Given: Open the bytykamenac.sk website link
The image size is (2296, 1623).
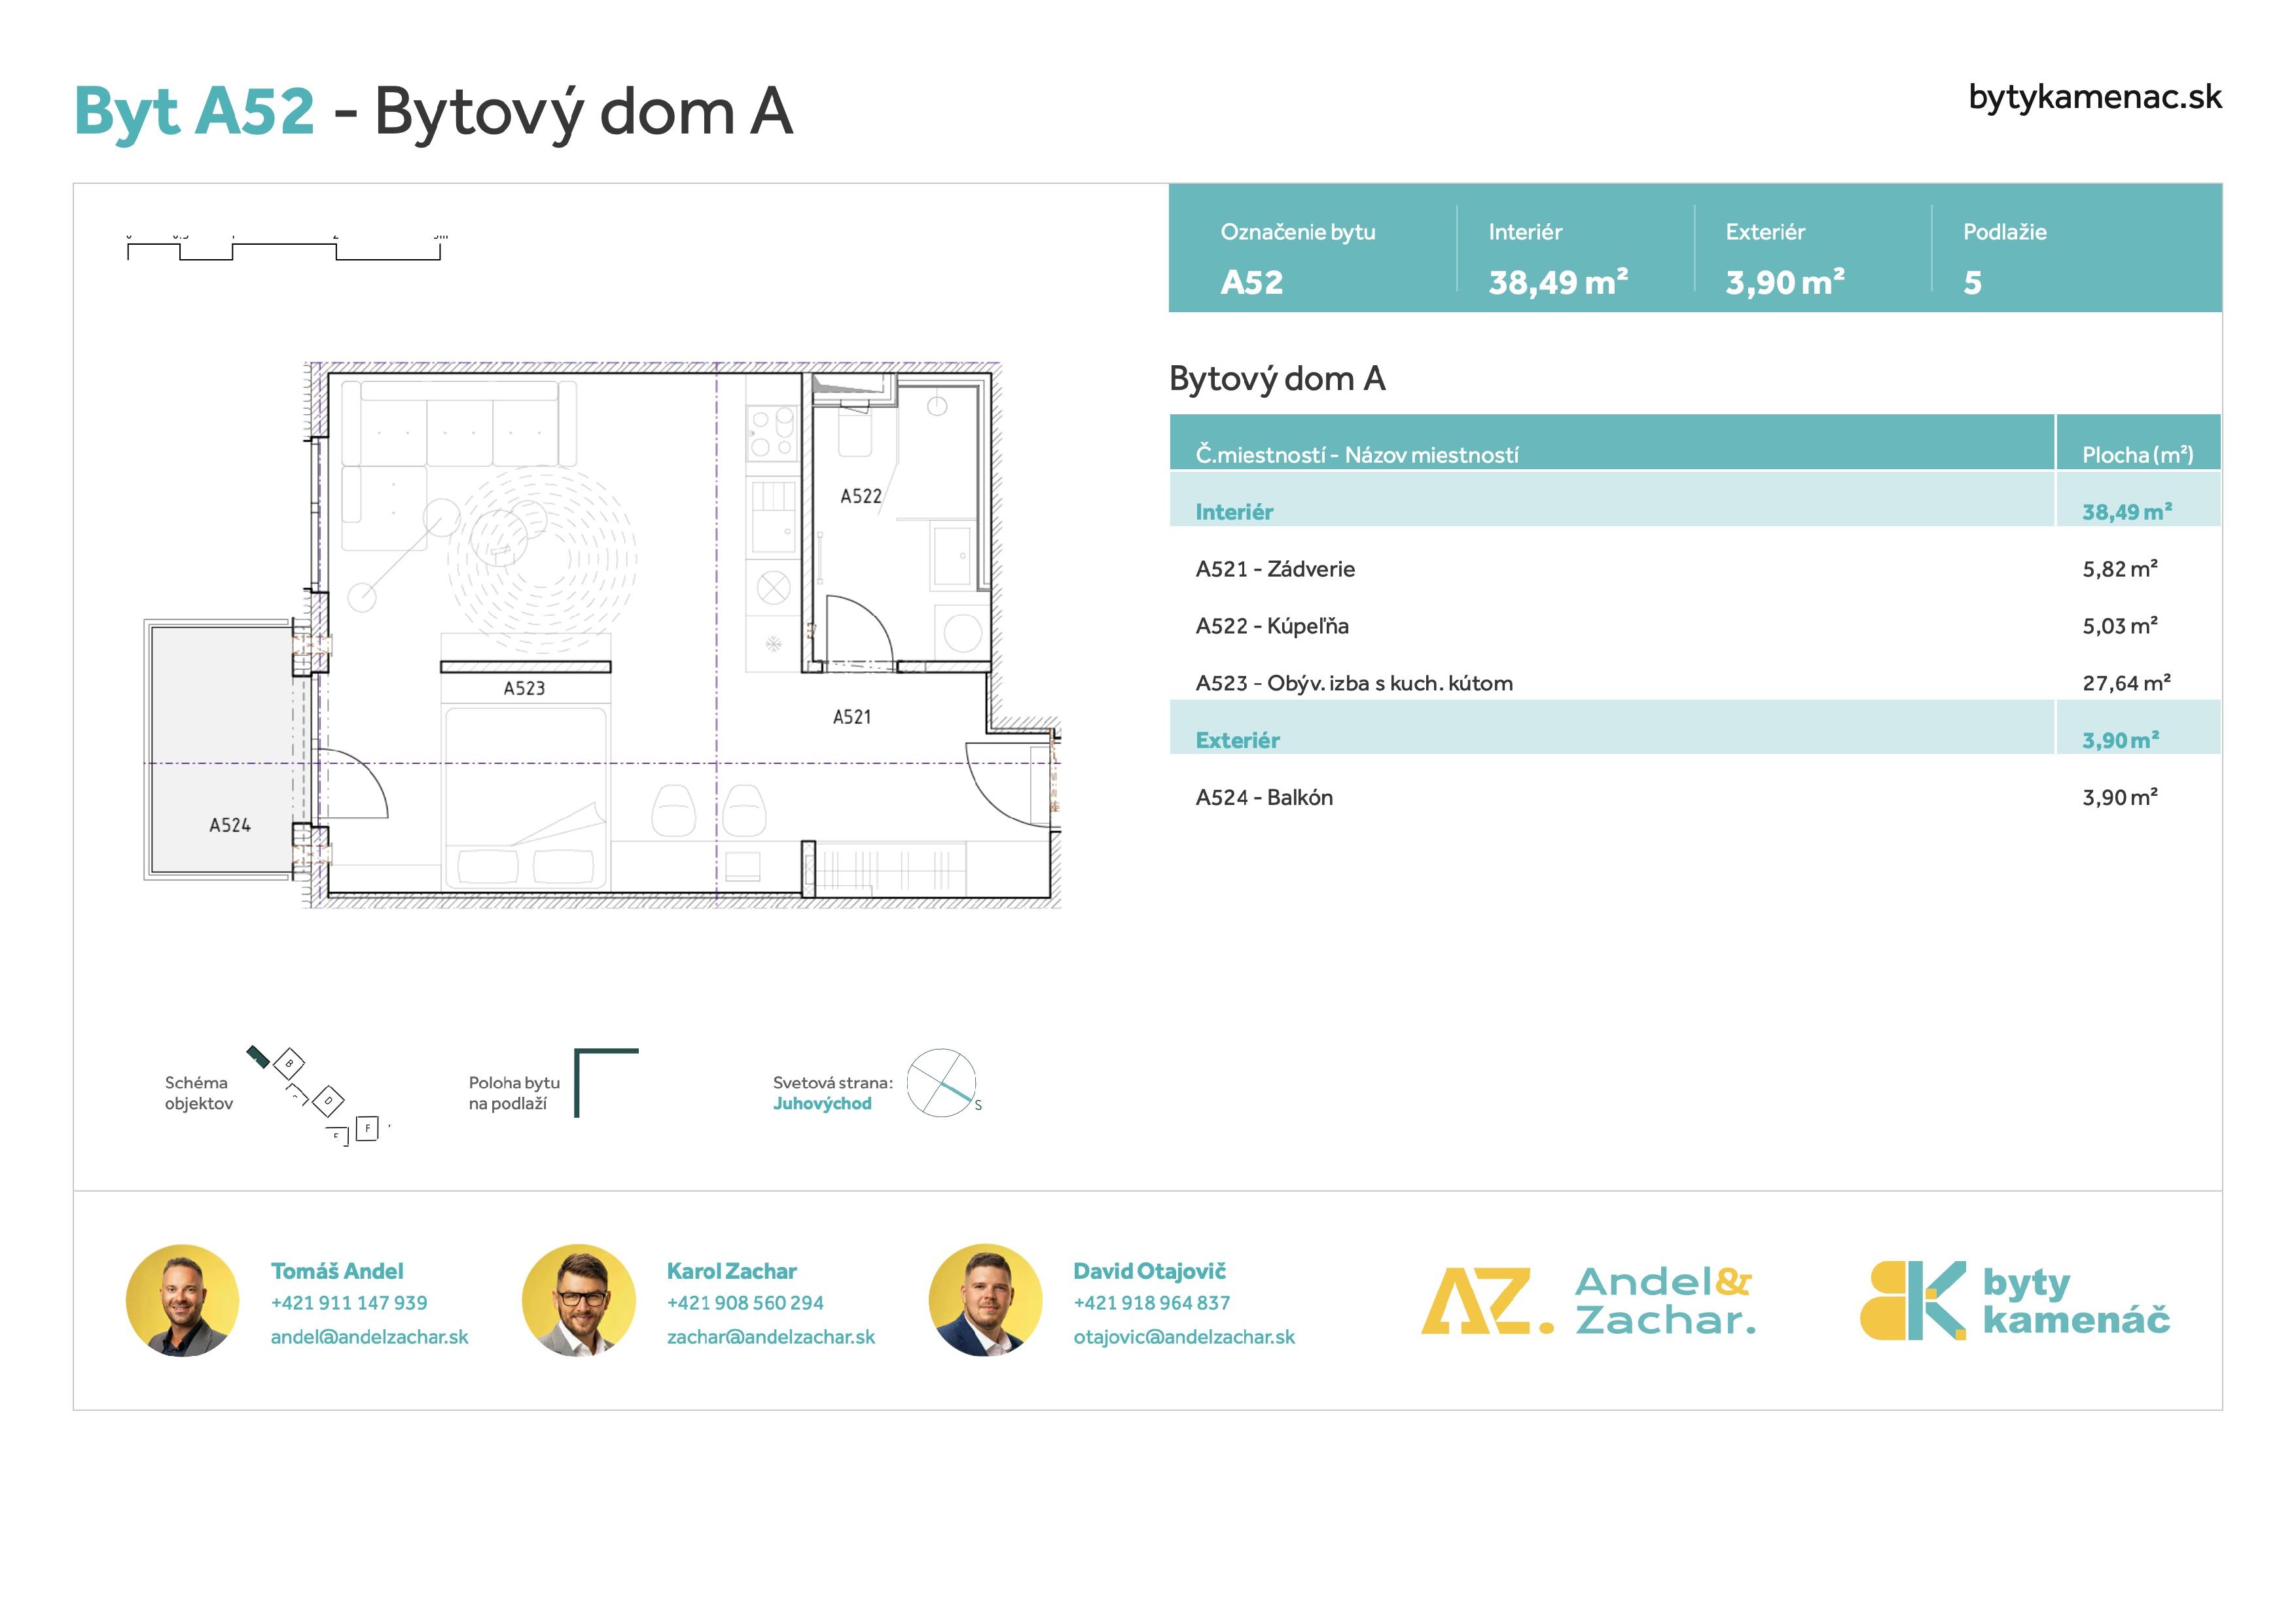Looking at the screenshot, I should tap(2094, 98).
